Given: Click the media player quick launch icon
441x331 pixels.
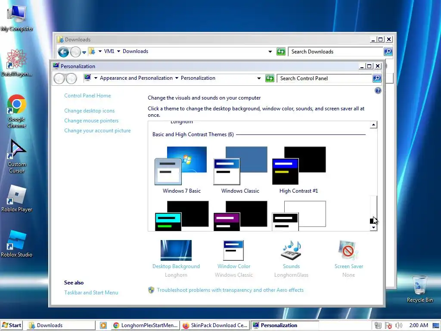Looking at the screenshot, I should [x=103, y=325].
